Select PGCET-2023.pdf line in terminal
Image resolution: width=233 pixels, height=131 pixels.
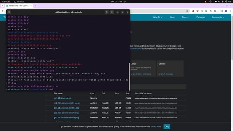tap(18, 29)
